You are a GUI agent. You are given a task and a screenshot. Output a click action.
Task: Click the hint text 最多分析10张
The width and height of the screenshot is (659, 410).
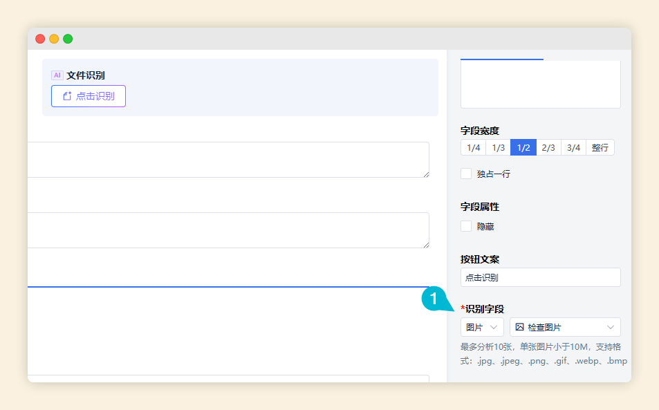click(x=486, y=346)
